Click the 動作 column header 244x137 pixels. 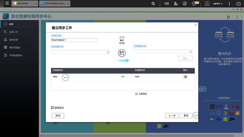(x=185, y=70)
